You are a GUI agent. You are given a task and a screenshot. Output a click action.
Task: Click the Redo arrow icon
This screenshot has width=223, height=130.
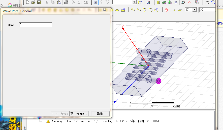click(x=86, y=2)
